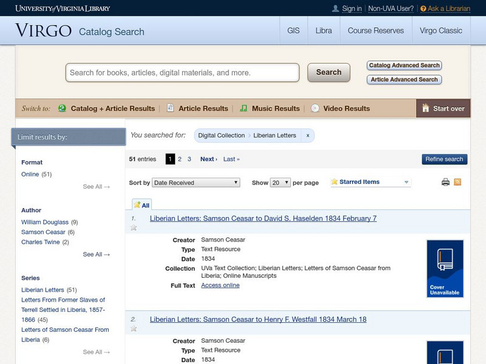Click the Cover Unavailable book thumbnail
The image size is (486, 364).
[445, 268]
